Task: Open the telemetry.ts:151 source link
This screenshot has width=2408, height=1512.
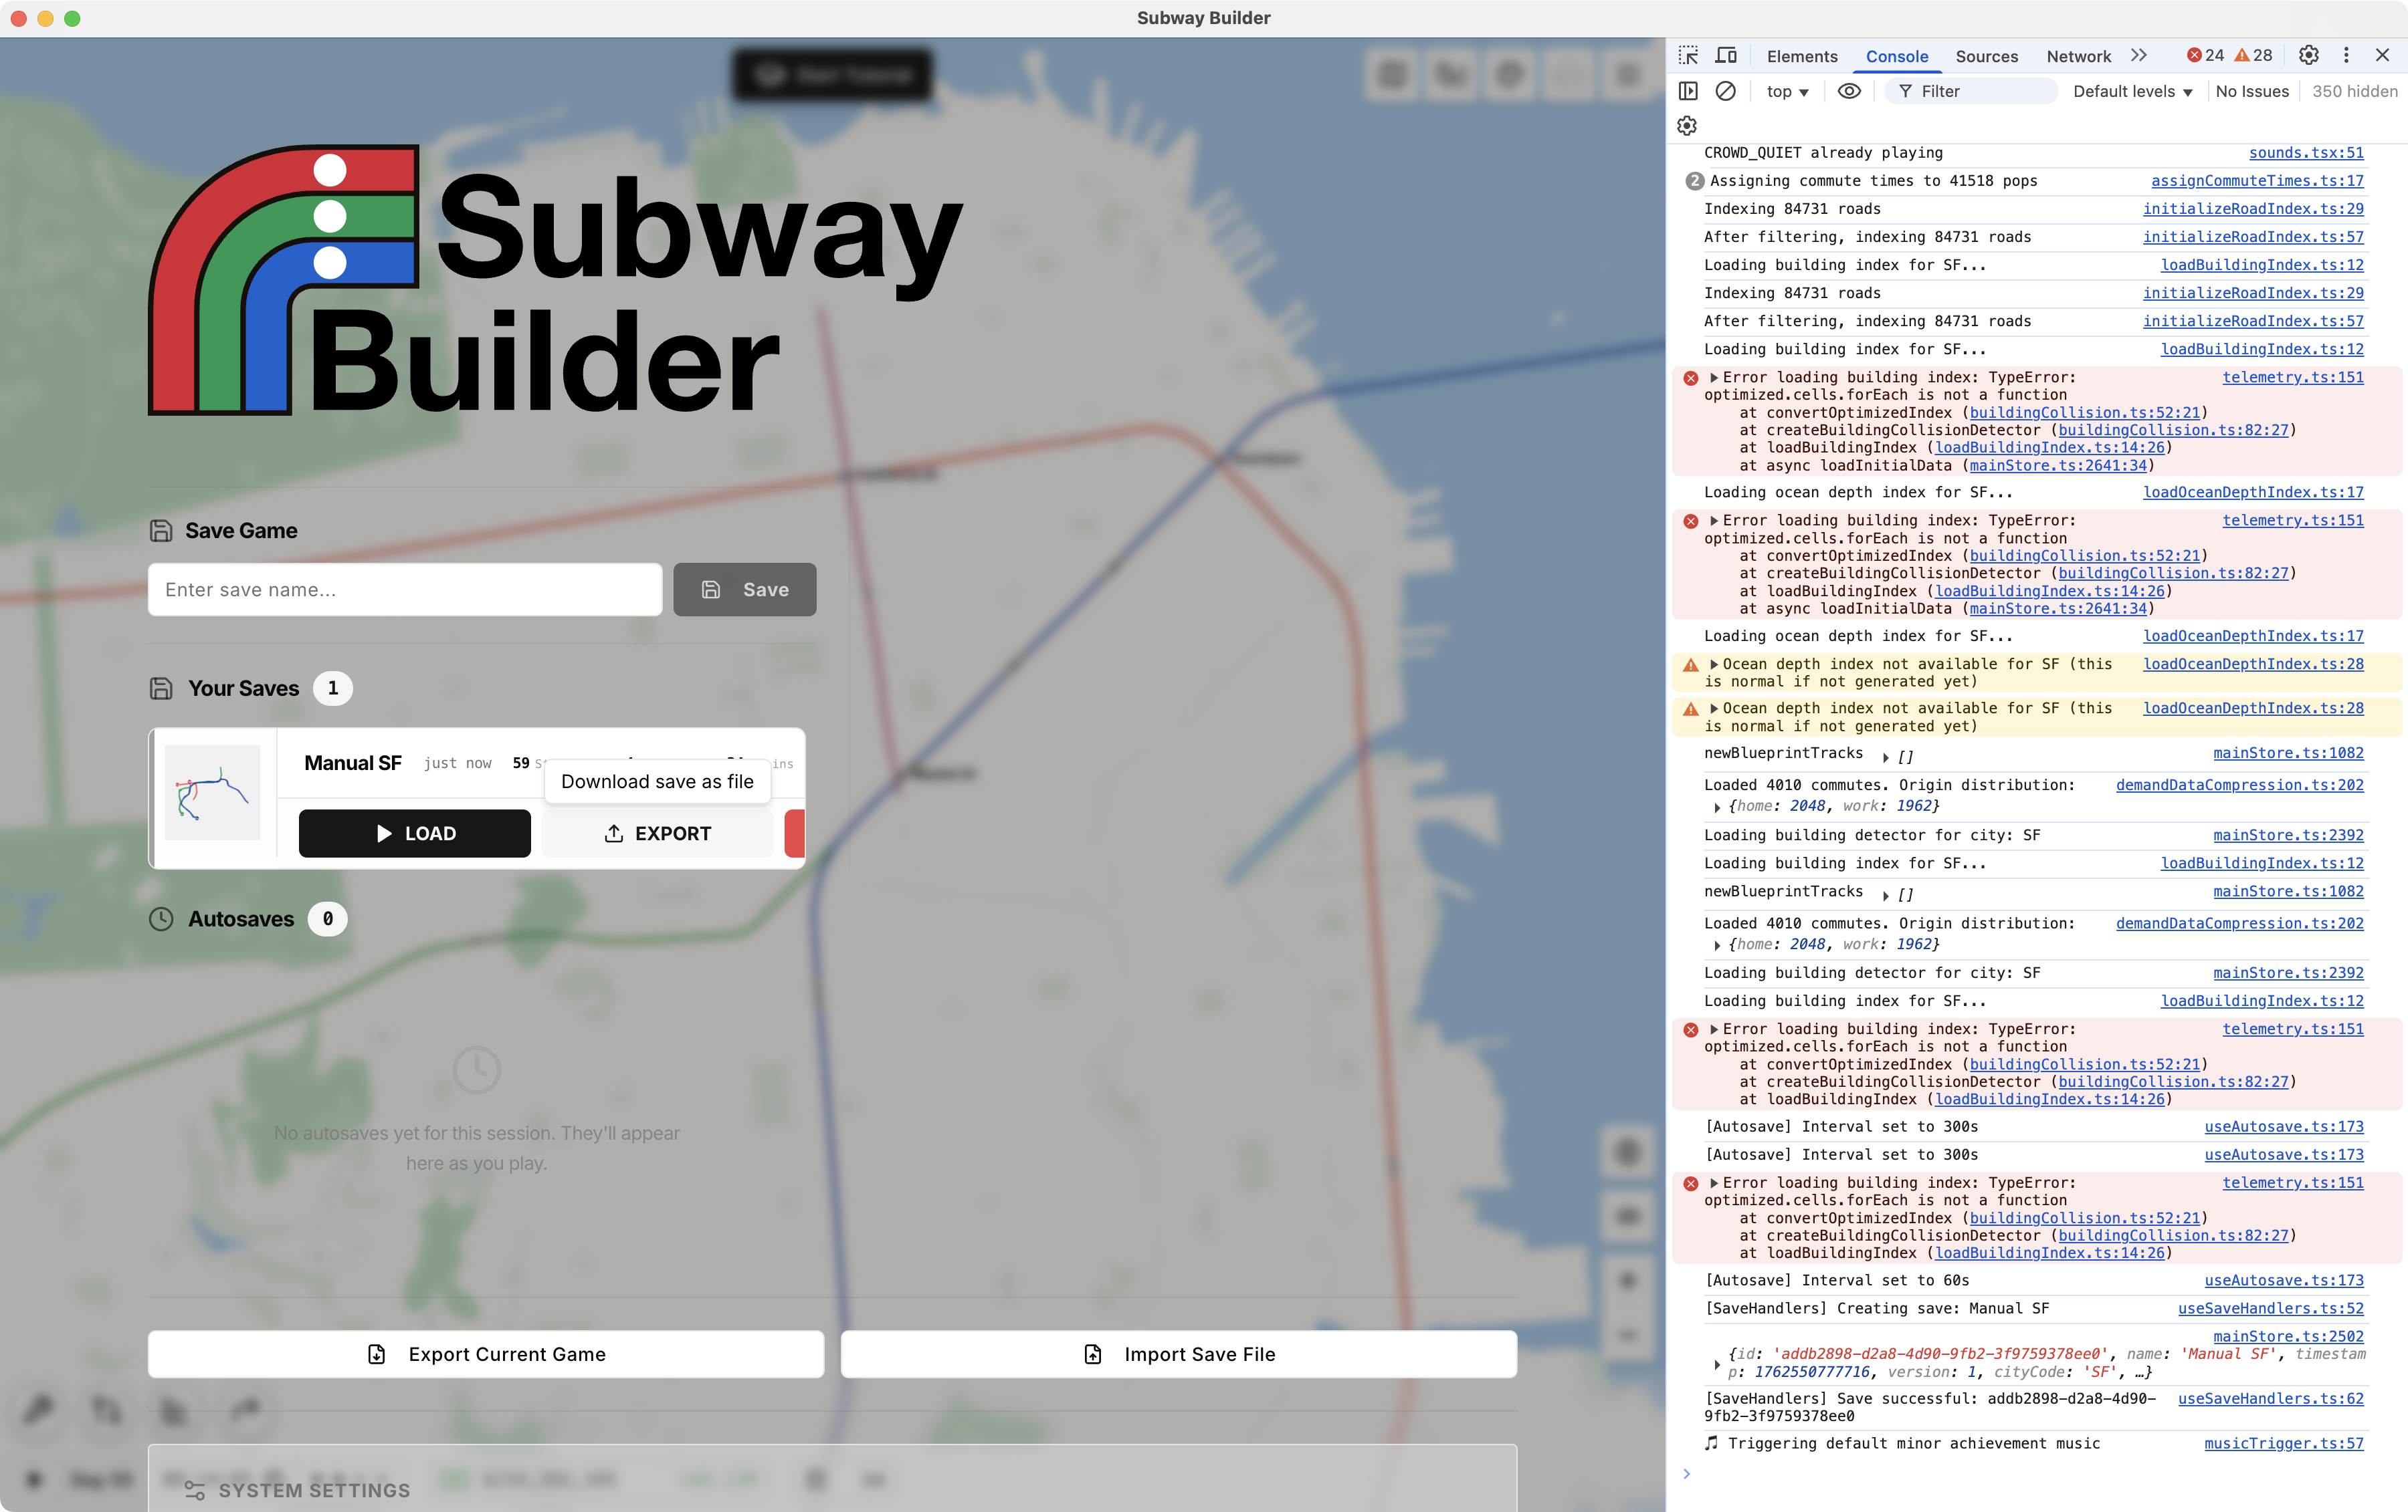Action: coord(2293,378)
